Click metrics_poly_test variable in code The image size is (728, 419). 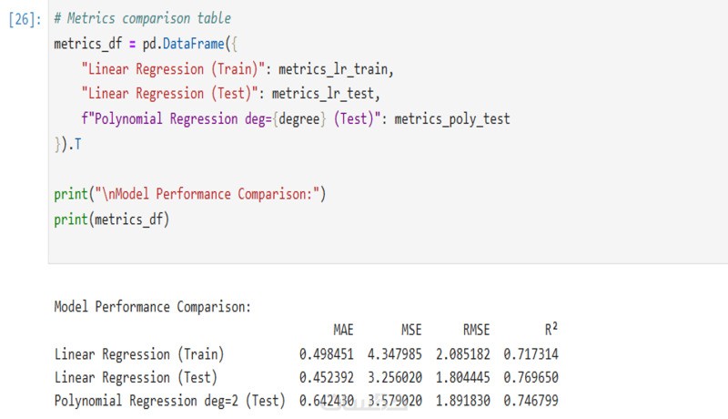[452, 119]
